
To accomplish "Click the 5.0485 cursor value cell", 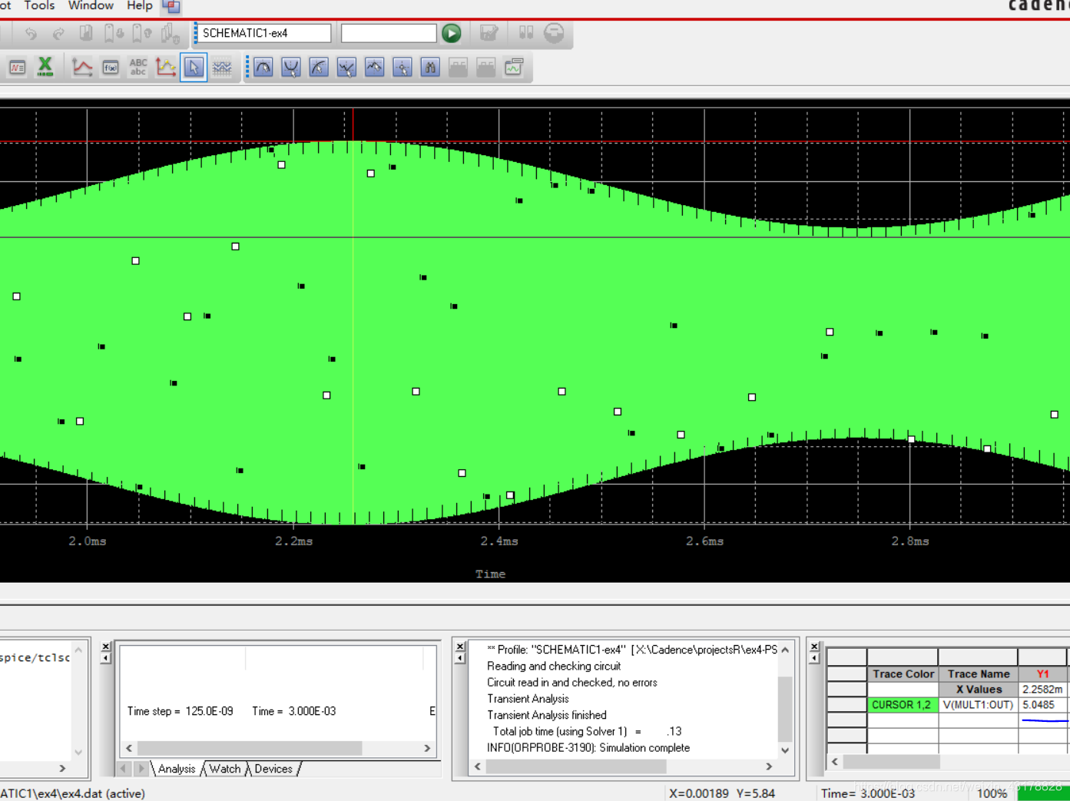I will click(x=1042, y=705).
